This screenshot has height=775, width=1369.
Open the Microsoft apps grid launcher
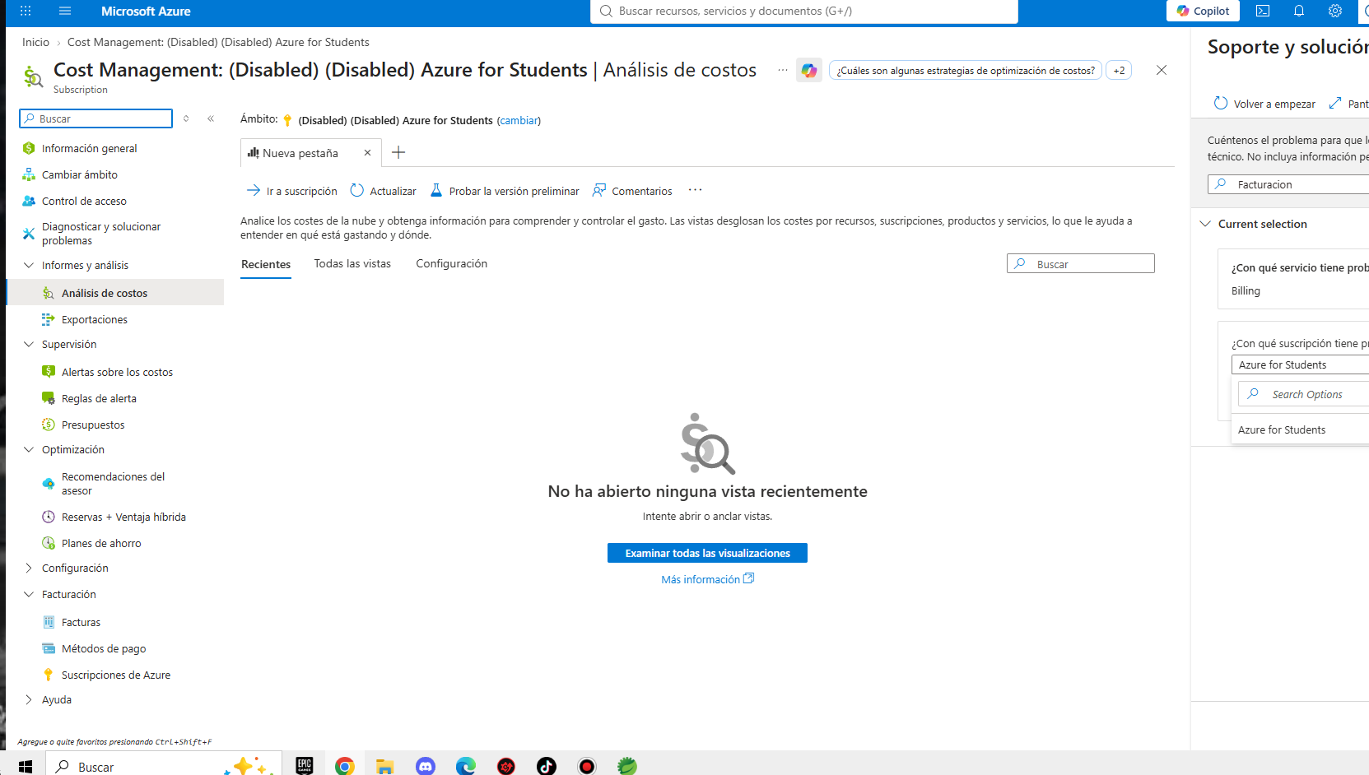coord(26,12)
